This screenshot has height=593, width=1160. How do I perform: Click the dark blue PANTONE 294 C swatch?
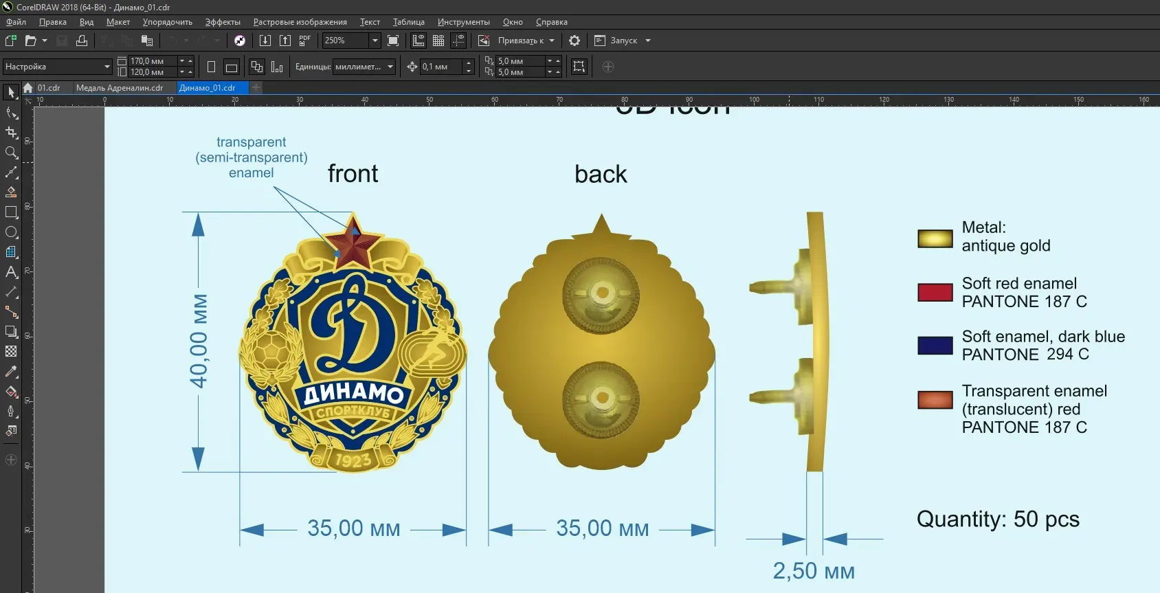pos(935,346)
